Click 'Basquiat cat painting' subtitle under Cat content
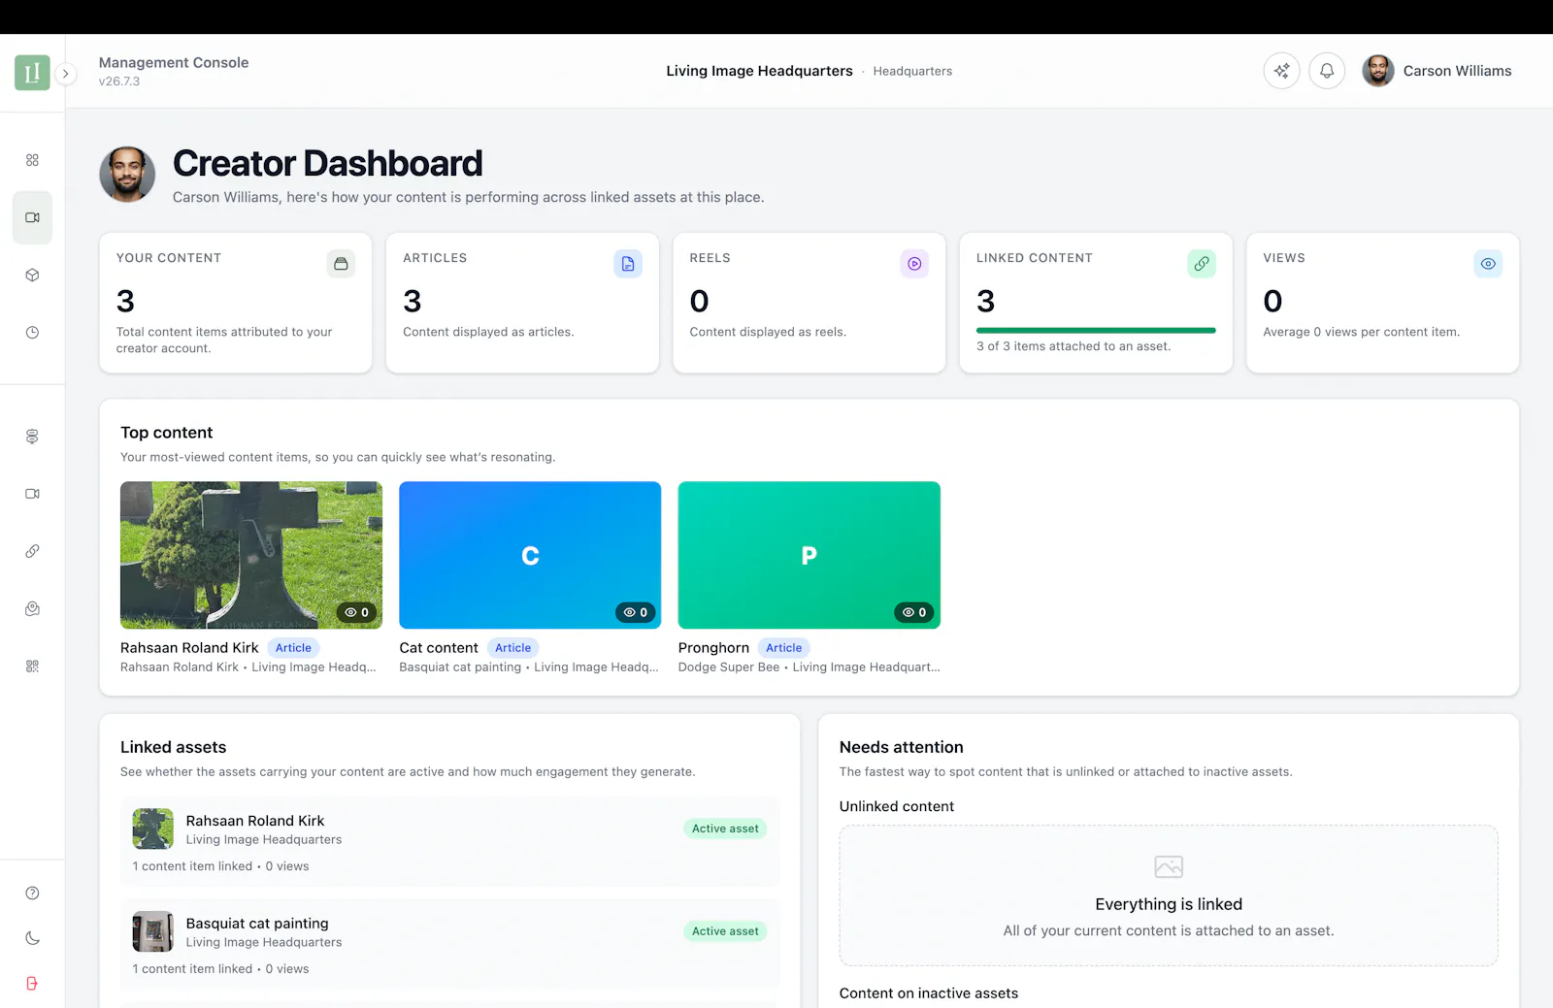 click(x=460, y=667)
